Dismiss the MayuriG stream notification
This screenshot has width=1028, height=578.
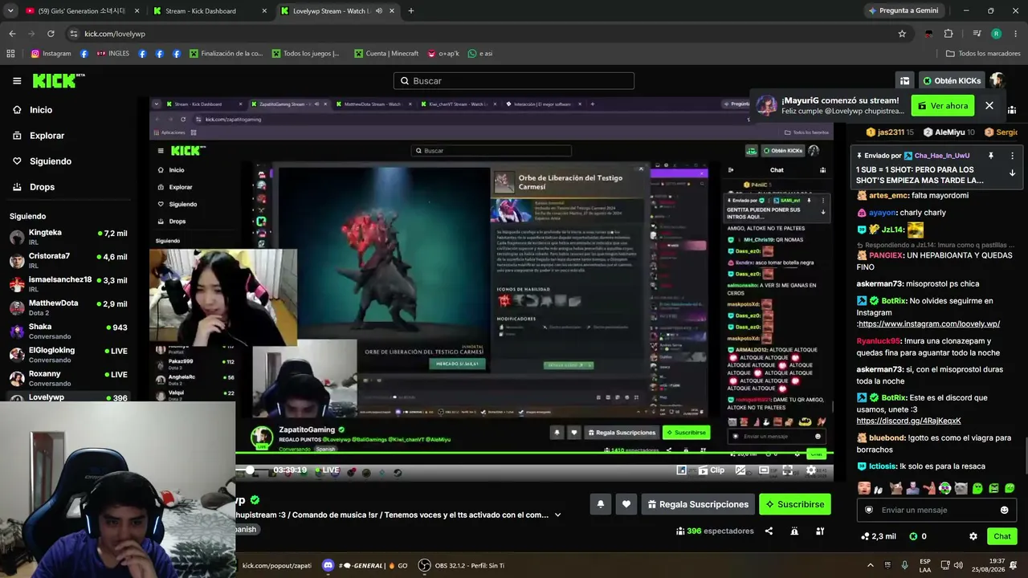[989, 106]
